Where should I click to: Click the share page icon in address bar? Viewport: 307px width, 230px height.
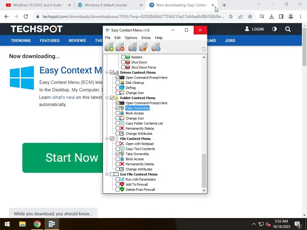coord(240,17)
